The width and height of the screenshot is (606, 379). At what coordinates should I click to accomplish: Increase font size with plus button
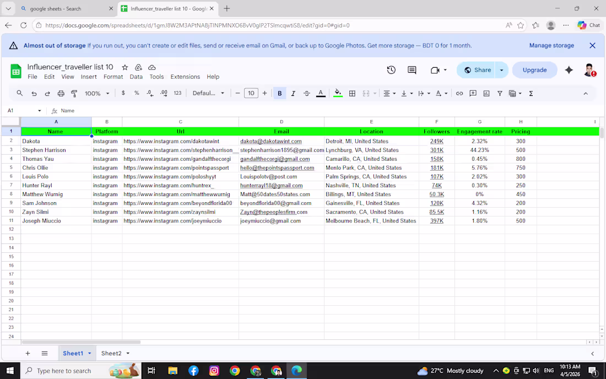tap(264, 93)
